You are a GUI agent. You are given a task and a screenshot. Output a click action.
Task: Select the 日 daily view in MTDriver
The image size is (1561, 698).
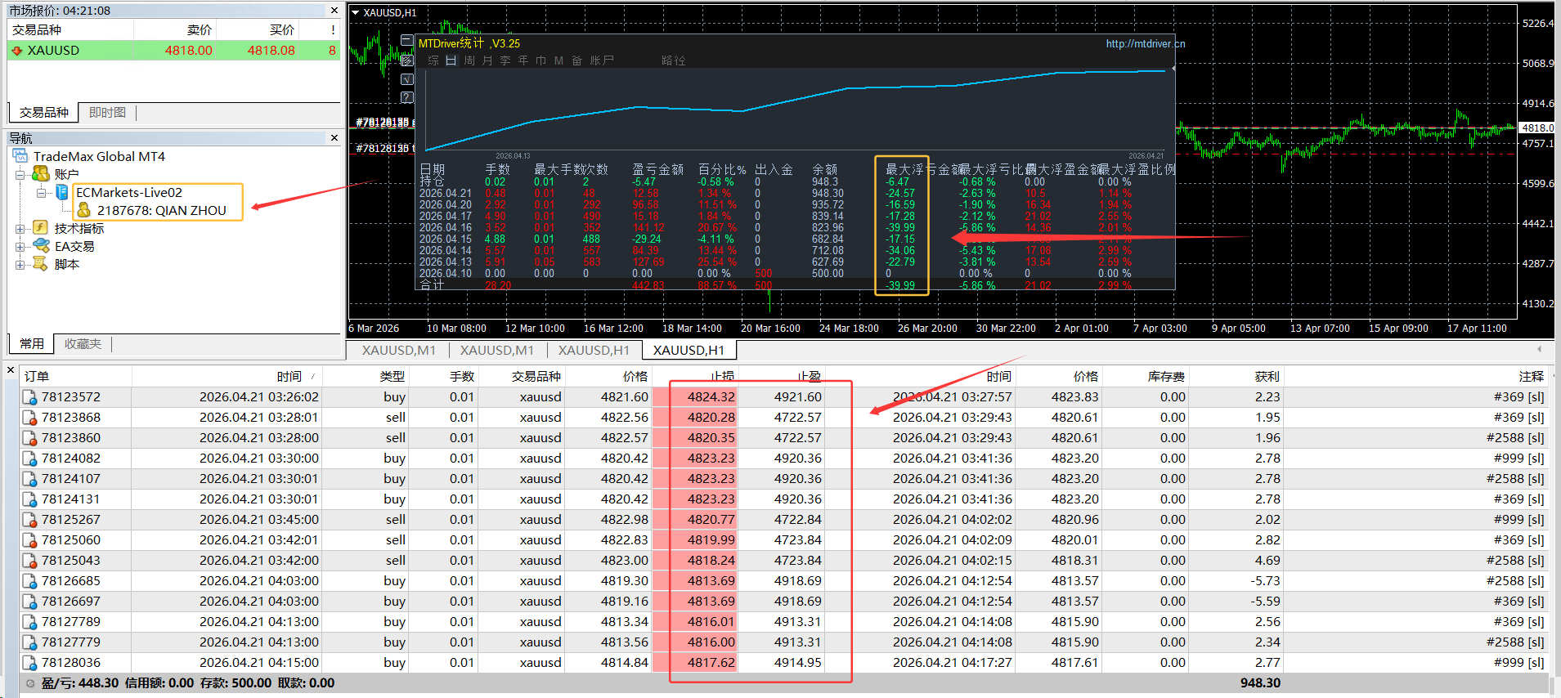pos(451,60)
